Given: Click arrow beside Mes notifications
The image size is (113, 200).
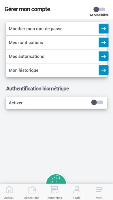Looking at the screenshot, I should coord(103,43).
